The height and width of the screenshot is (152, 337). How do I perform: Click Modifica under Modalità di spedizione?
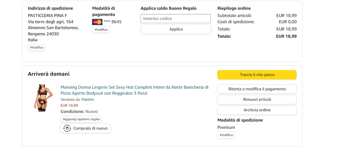pos(226,135)
